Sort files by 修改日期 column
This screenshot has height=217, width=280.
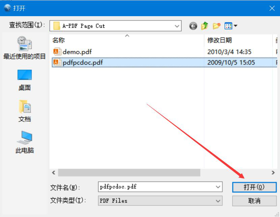pos(220,40)
